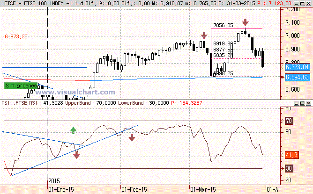The height and width of the screenshot is (194, 313).
Task: Select the 6.694,63 blue price tag
Action: click(297, 77)
